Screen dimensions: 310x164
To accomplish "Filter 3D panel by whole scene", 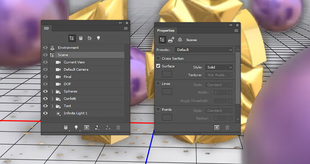I will coord(72,38).
